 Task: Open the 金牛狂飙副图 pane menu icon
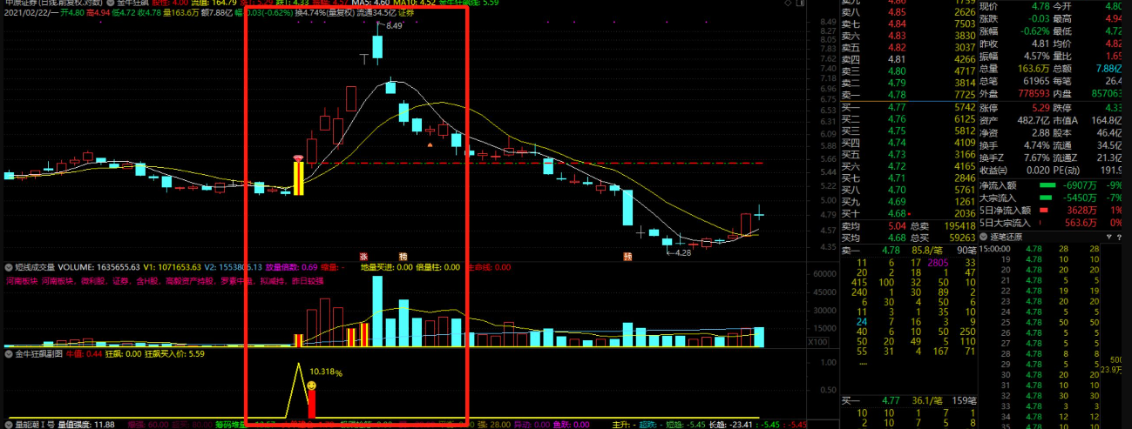(8, 354)
